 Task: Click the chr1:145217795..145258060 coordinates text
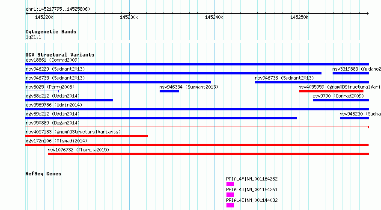click(58, 9)
